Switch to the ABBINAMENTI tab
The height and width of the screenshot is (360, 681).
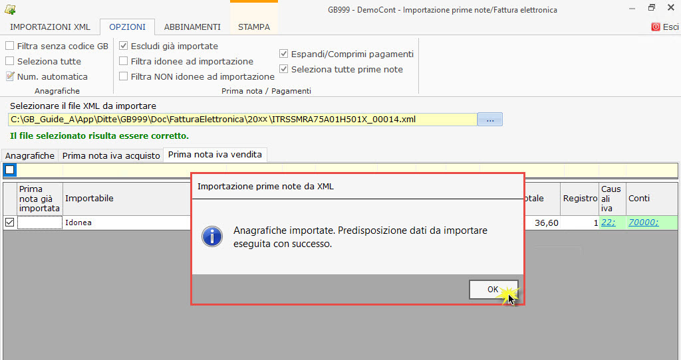coord(192,27)
